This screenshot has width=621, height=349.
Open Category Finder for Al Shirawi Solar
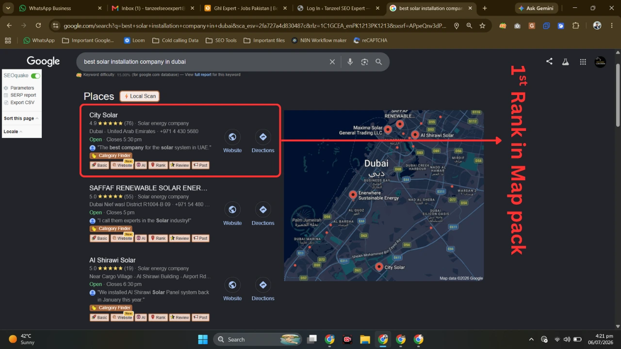tap(111, 308)
